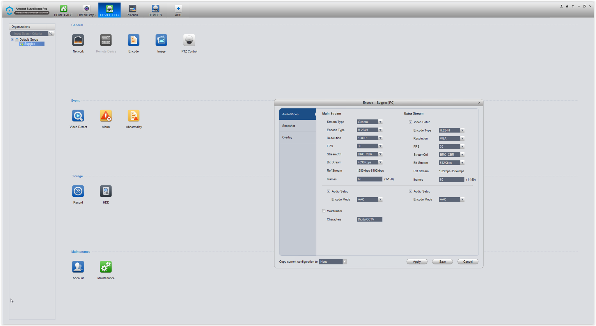Open Extra Stream Resolution VGA dropdown
This screenshot has width=596, height=326.
coord(452,138)
